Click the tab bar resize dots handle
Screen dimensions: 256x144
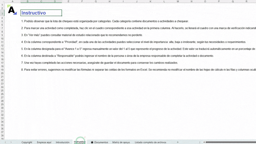click(200, 142)
